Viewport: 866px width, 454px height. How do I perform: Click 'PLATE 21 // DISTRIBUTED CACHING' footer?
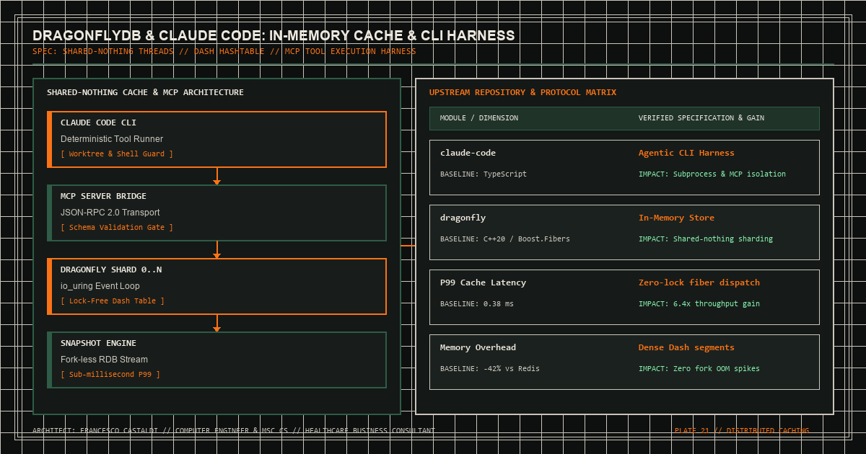tap(742, 431)
